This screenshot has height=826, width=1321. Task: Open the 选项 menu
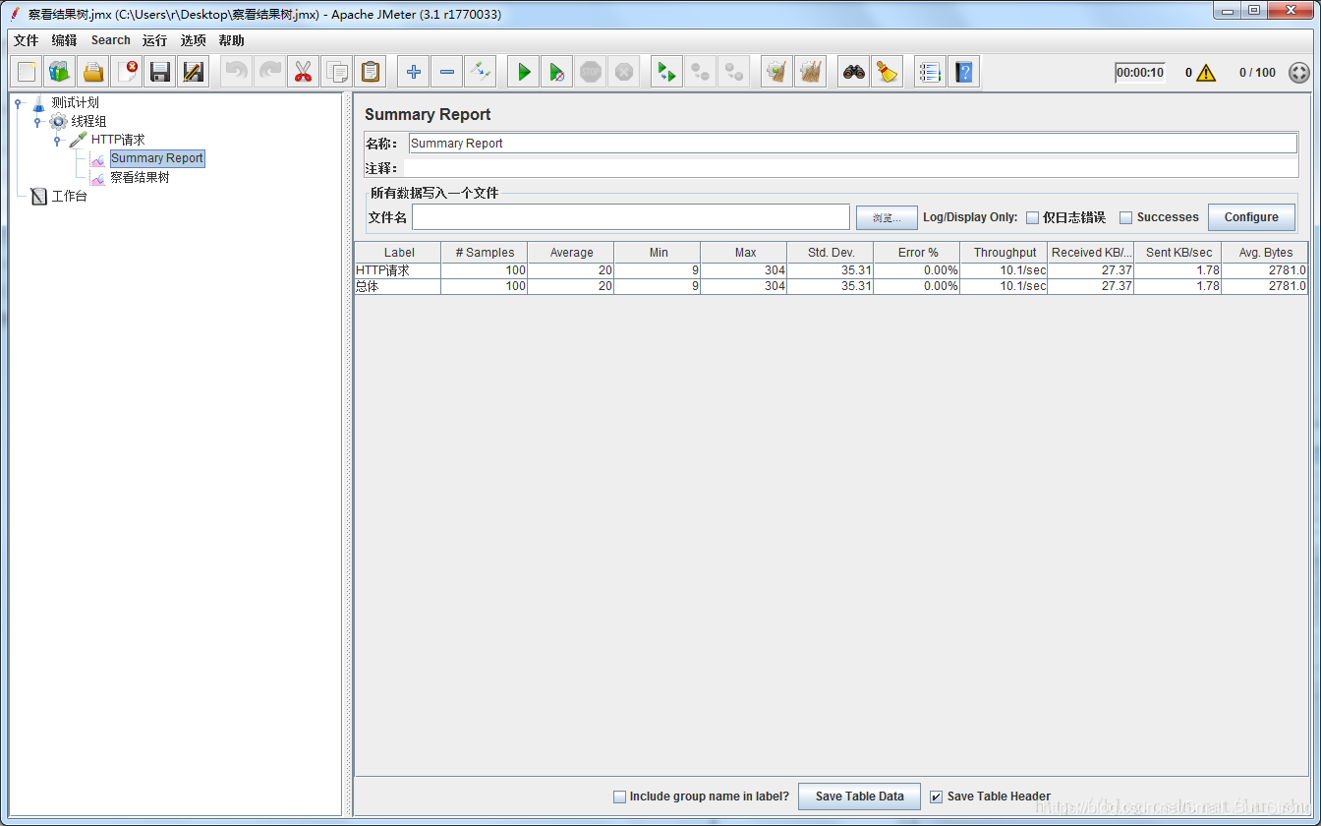(x=194, y=40)
